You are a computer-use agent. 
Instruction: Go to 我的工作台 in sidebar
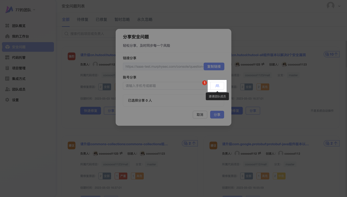20,36
